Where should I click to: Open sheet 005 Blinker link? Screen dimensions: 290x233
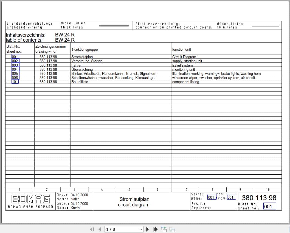[15, 73]
